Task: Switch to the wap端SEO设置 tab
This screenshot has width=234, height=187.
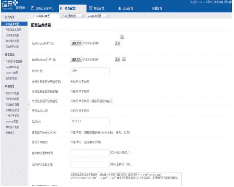Action: pyautogui.click(x=94, y=16)
